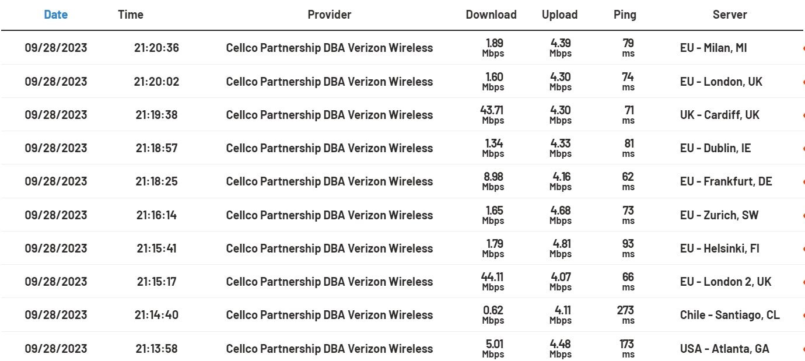Sort results by the Date column
The height and width of the screenshot is (361, 805).
[55, 15]
